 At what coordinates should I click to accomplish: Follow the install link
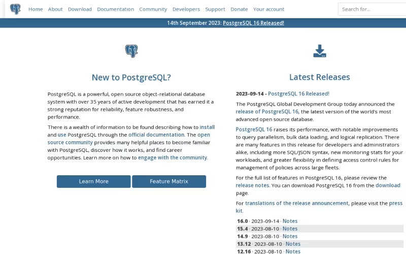[207, 128]
